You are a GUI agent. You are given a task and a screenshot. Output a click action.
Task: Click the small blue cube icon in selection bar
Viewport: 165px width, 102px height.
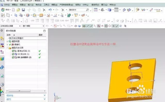tap(79, 26)
